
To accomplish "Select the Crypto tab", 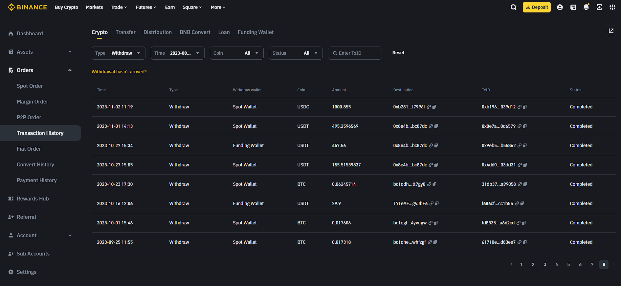I will click(x=100, y=32).
